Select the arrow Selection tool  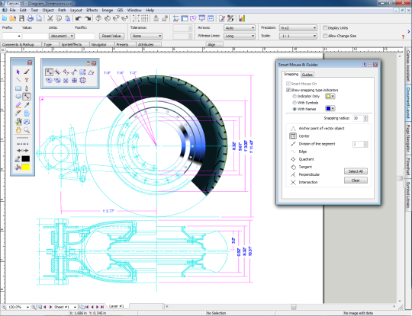[x=18, y=72]
